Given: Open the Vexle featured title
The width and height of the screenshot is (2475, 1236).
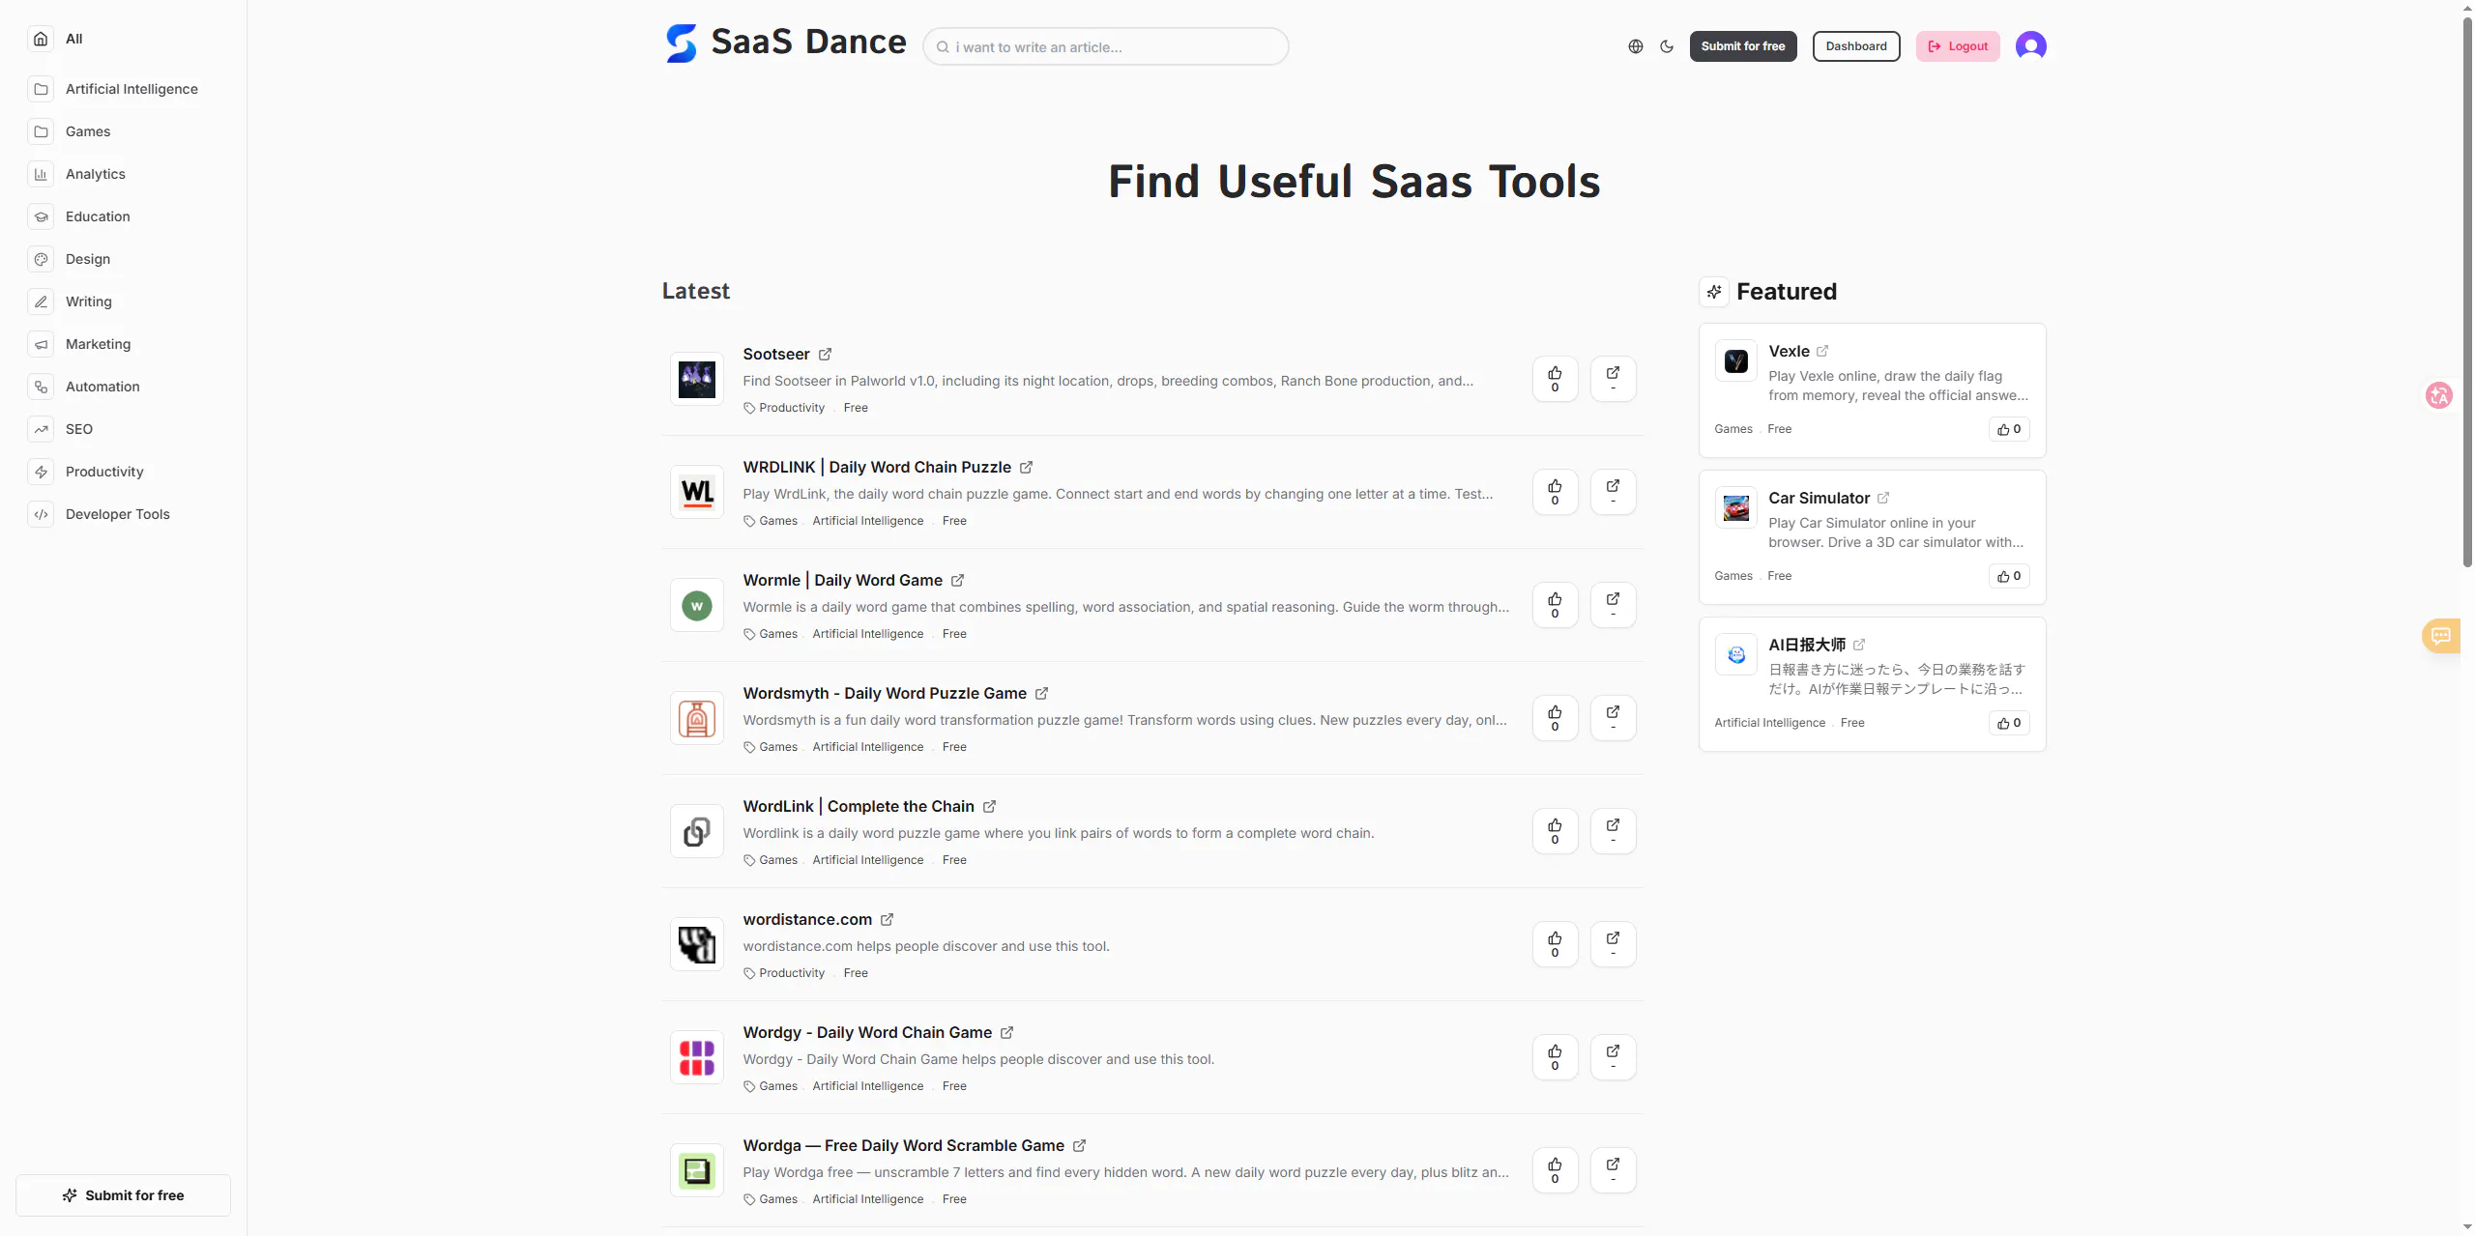Looking at the screenshot, I should click(x=1789, y=351).
